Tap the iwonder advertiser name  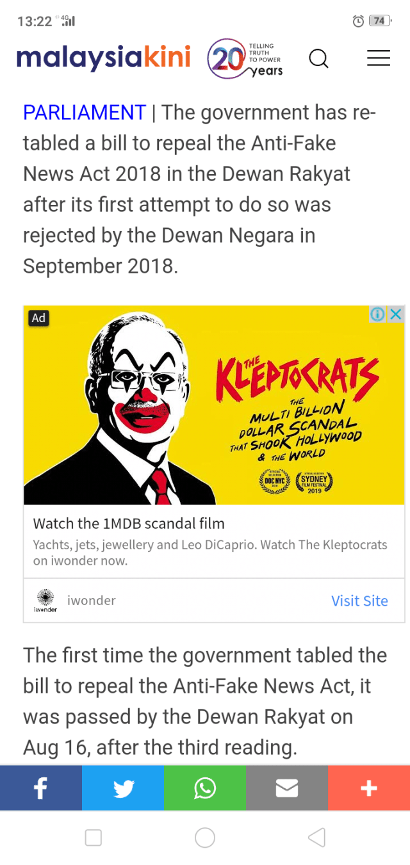pos(92,601)
